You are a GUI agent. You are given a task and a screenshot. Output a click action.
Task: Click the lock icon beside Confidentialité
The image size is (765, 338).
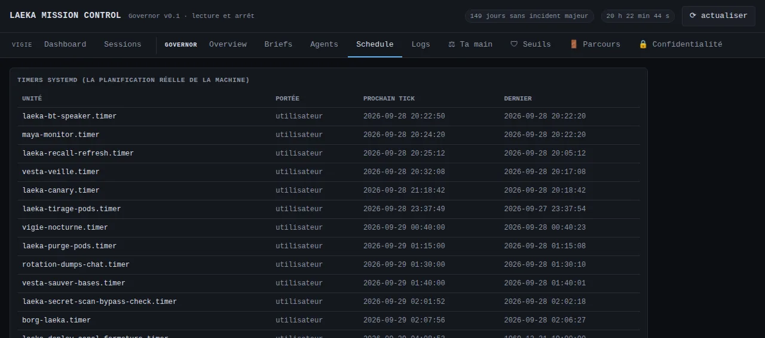(643, 44)
